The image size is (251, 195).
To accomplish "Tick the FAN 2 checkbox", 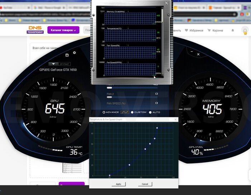I will click(x=157, y=94).
